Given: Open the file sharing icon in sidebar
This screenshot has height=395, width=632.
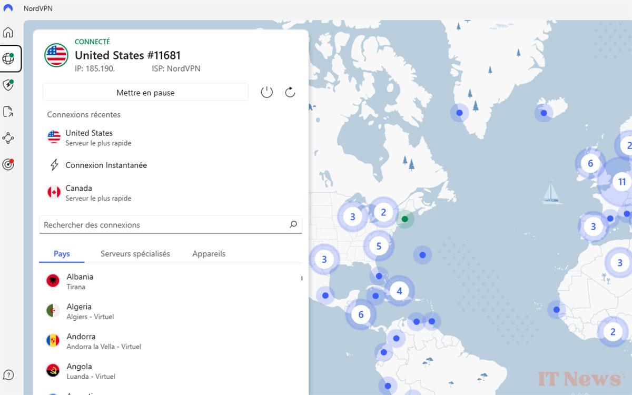Looking at the screenshot, I should (x=8, y=112).
